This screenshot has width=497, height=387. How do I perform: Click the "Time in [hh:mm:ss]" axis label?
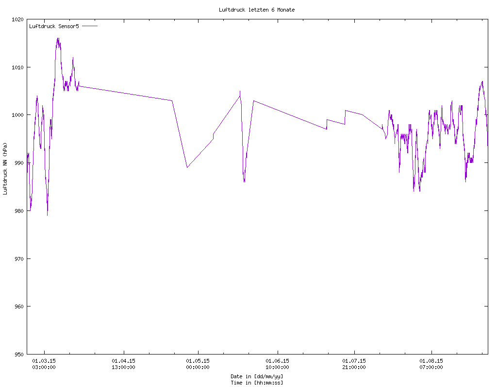[x=257, y=383]
